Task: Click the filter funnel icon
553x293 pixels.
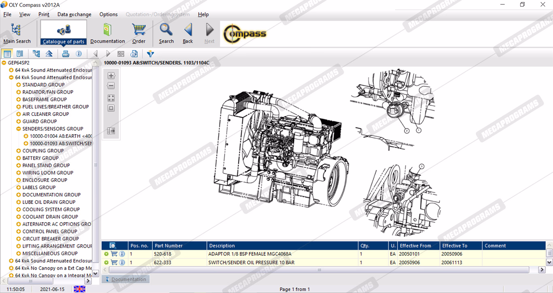Action: (x=150, y=54)
